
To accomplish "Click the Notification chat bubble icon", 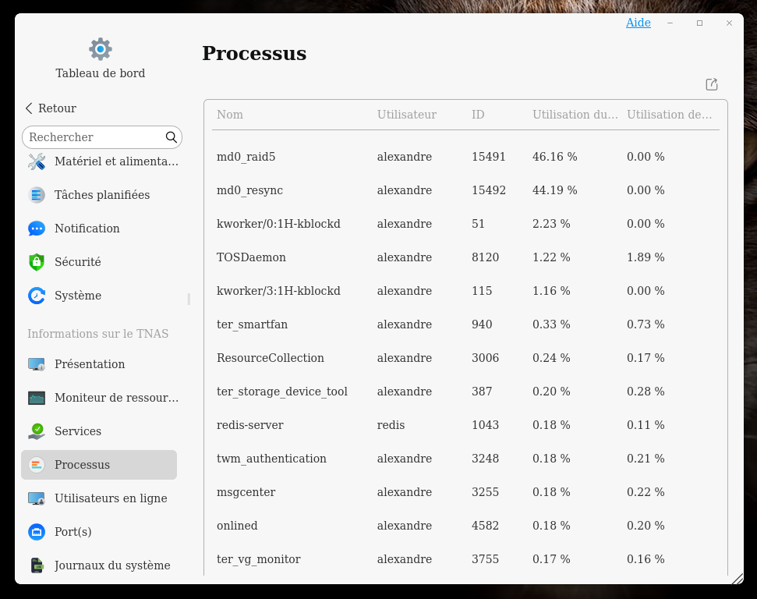I will pos(37,229).
